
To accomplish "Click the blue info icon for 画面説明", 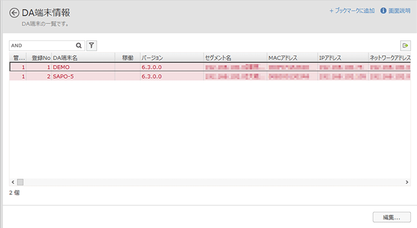I will (383, 11).
